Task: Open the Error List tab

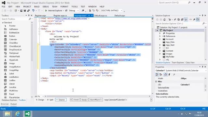Action: (x=5, y=104)
